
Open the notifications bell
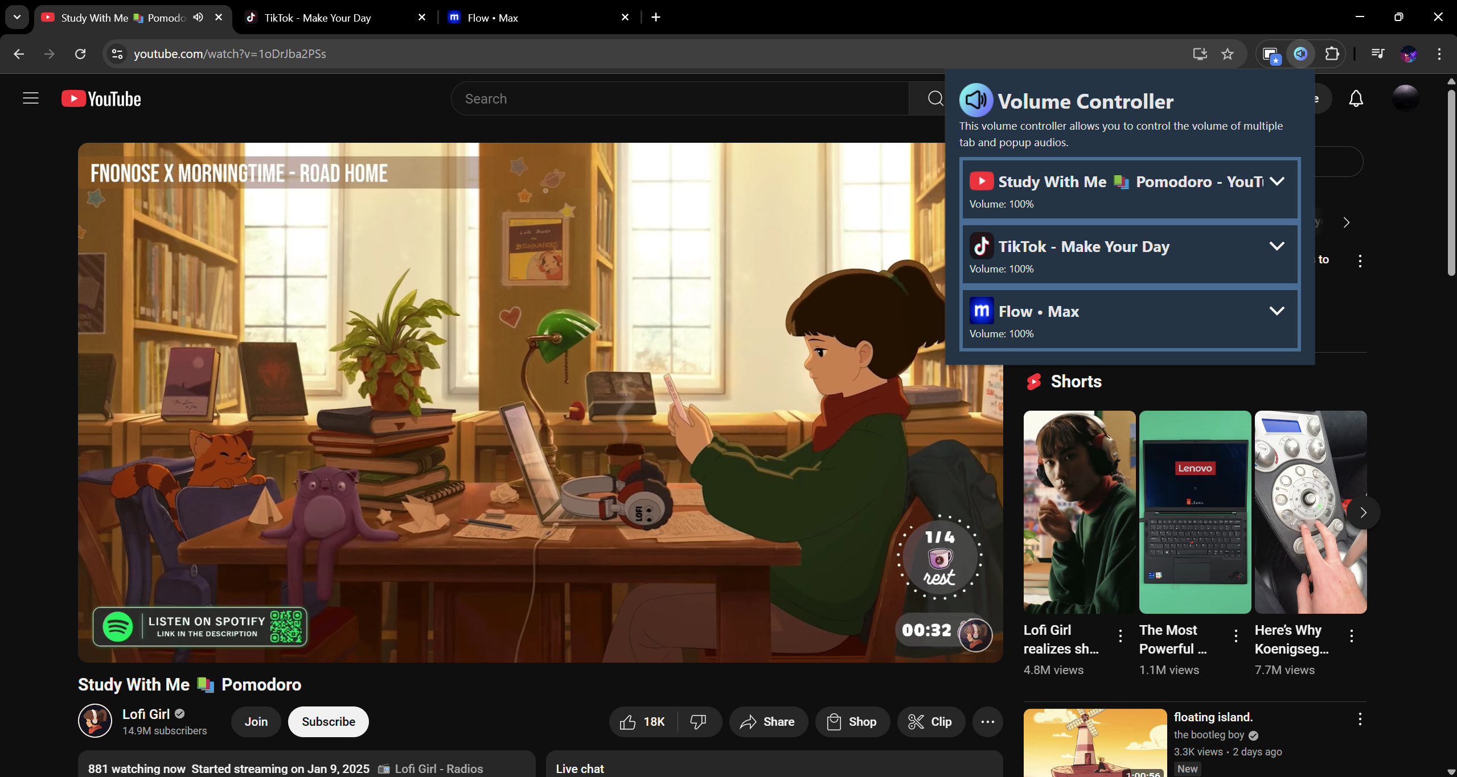pyautogui.click(x=1356, y=99)
